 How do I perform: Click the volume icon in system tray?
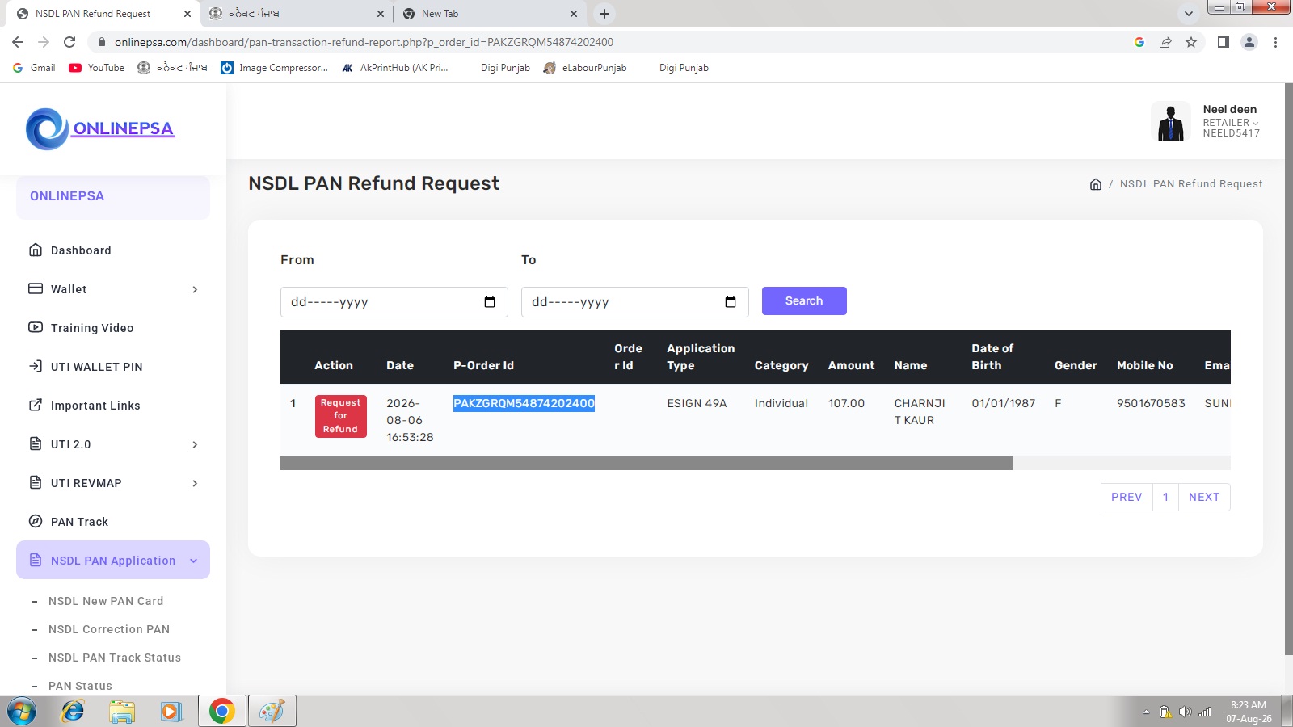(x=1185, y=712)
